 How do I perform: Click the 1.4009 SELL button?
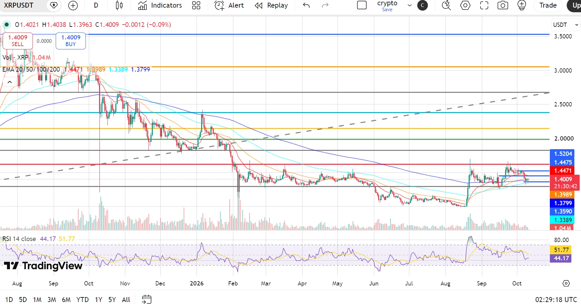(x=18, y=41)
